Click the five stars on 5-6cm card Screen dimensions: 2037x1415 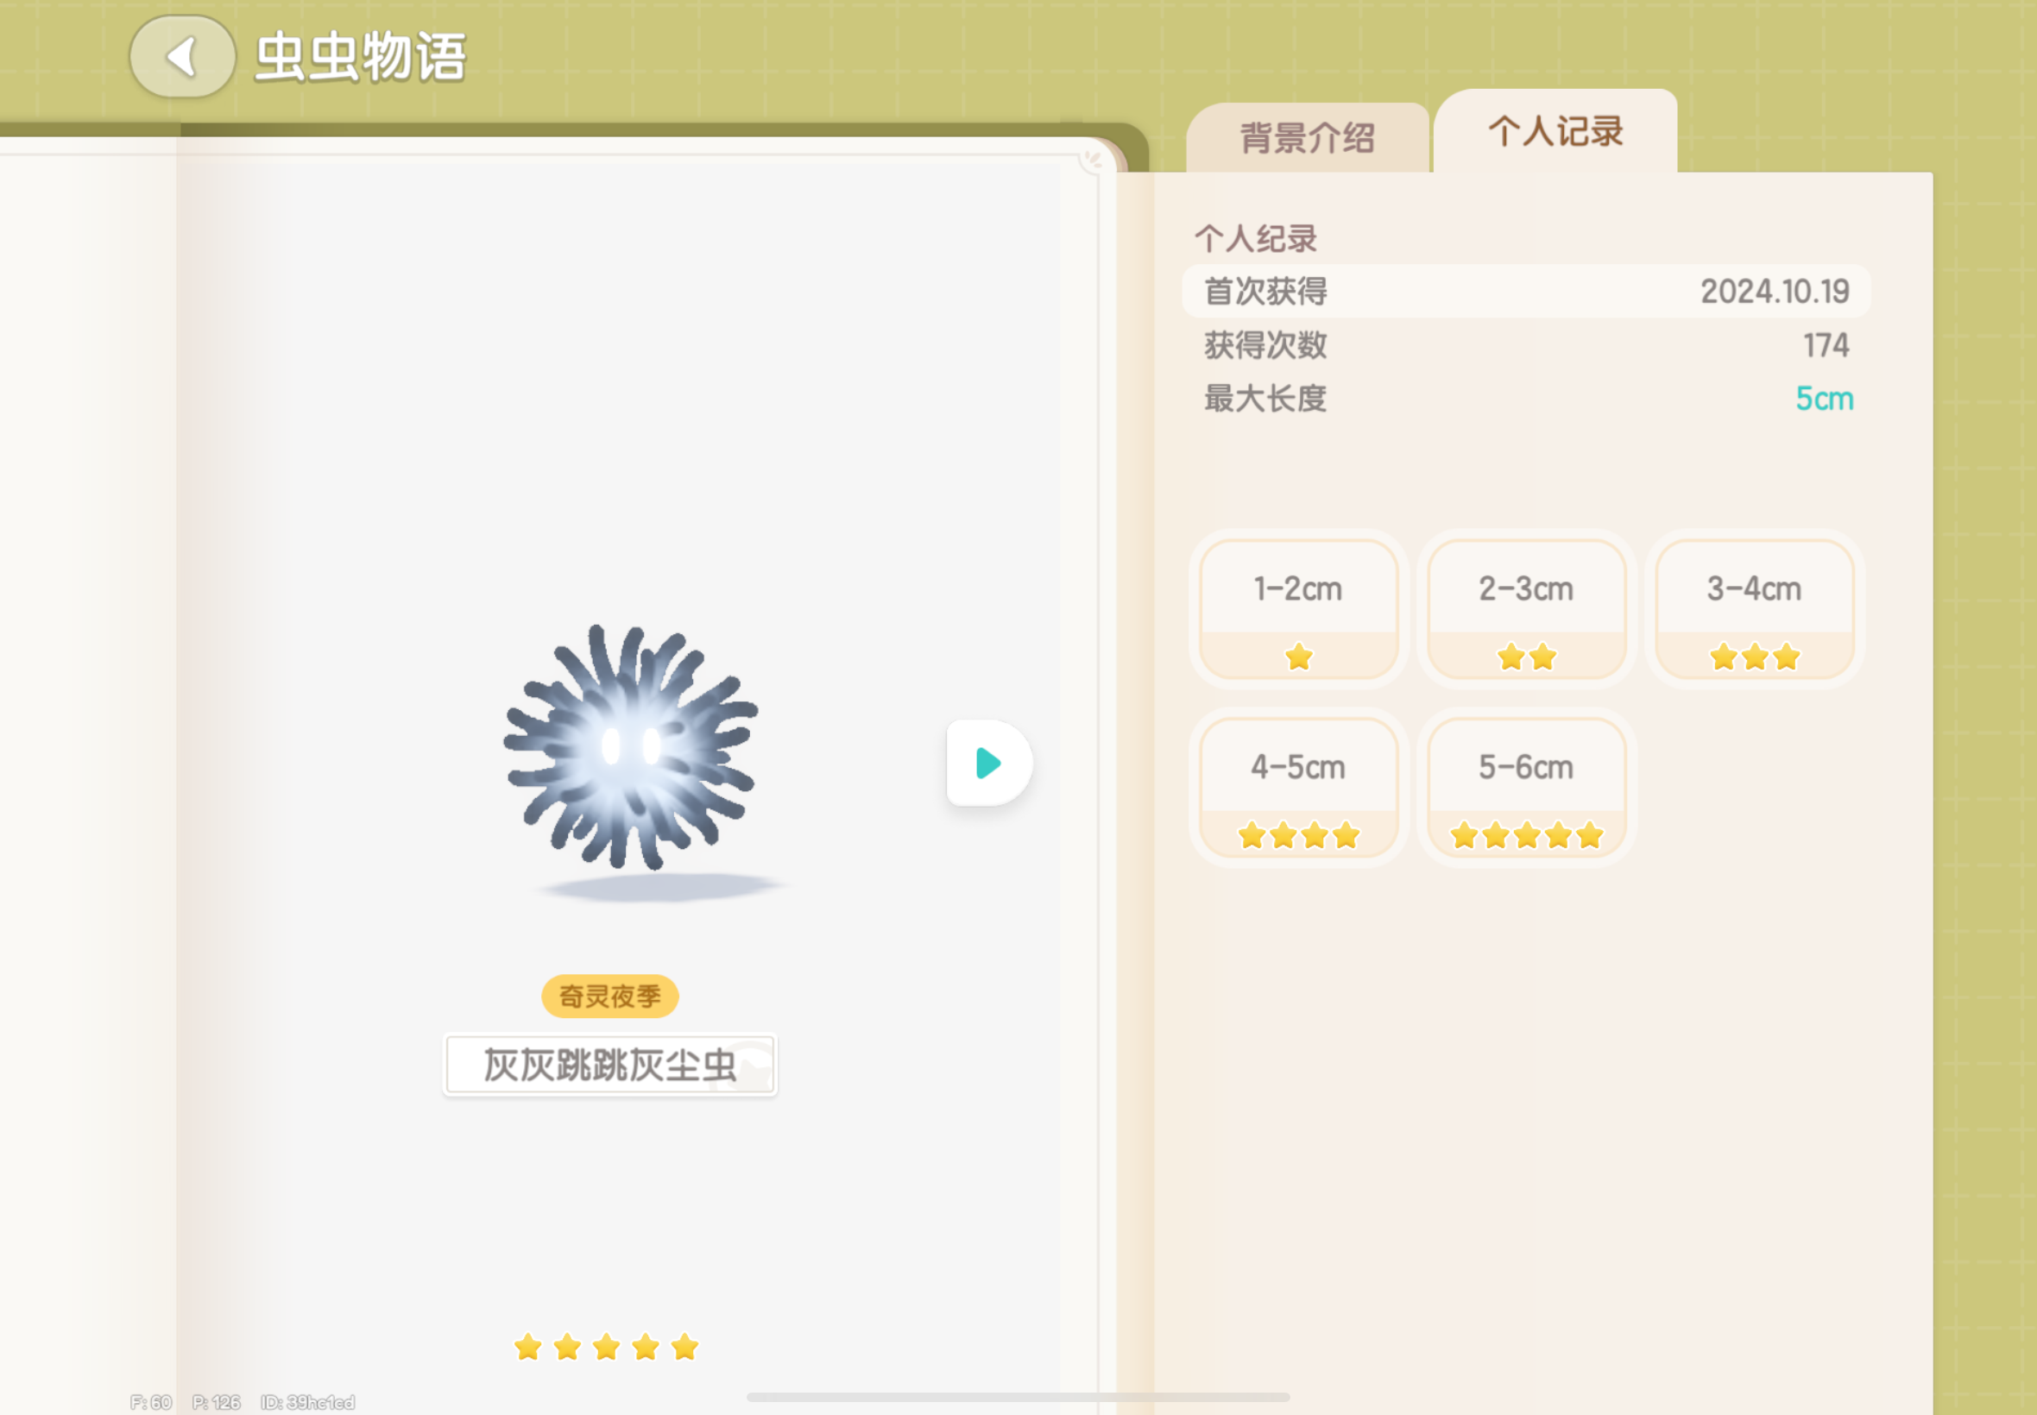coord(1525,835)
